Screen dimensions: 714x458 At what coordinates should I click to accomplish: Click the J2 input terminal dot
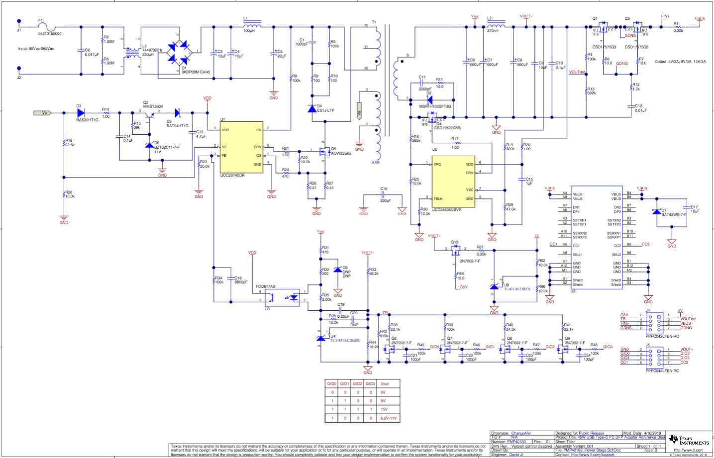(19, 69)
